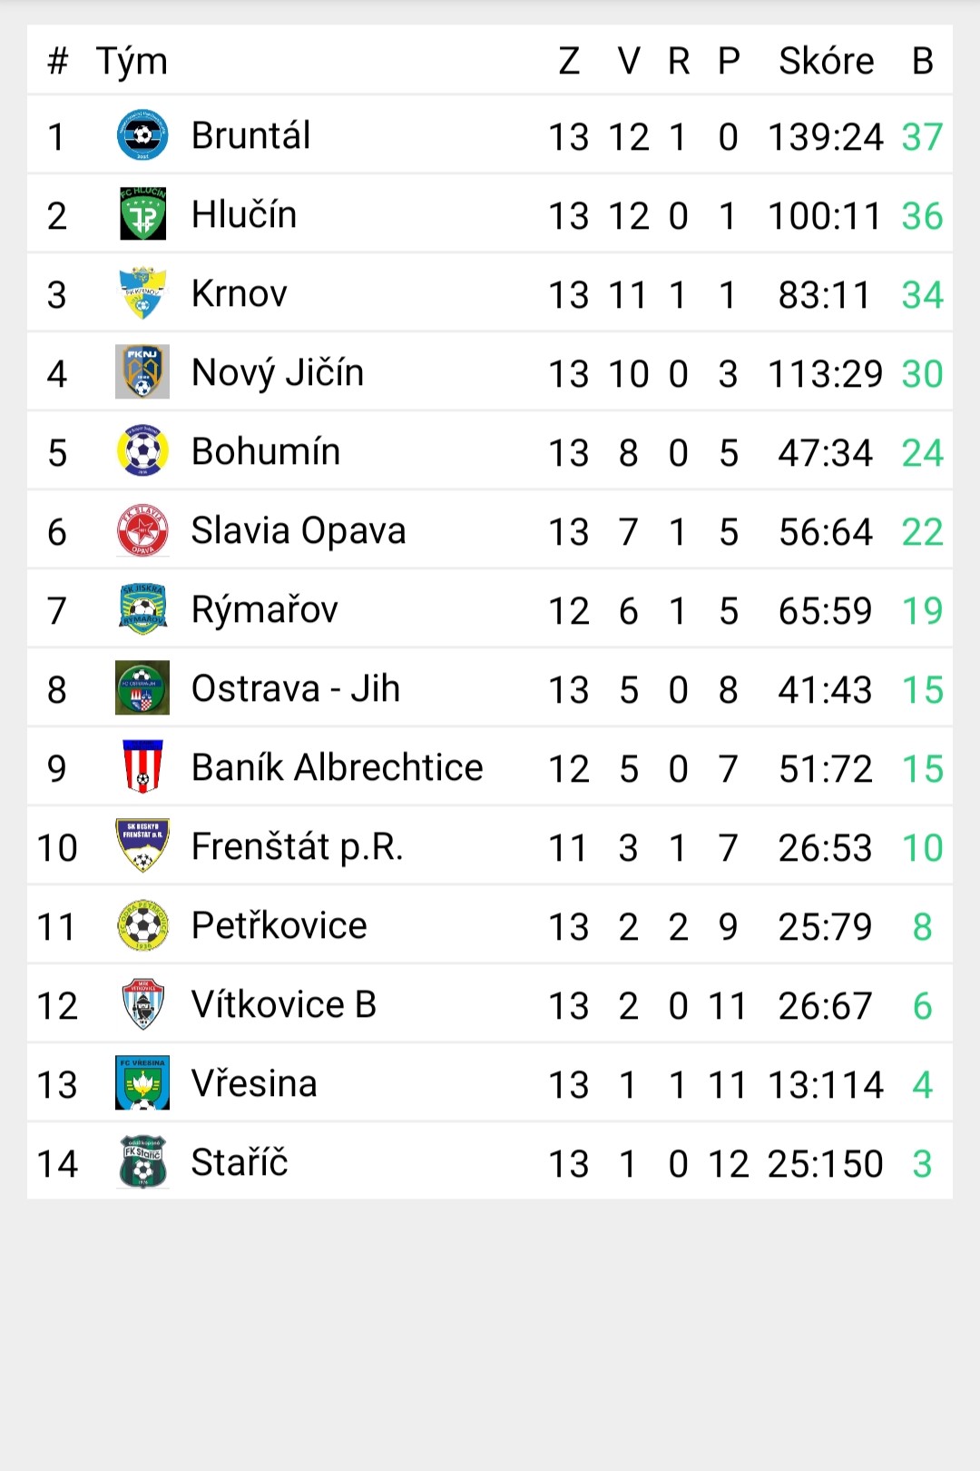This screenshot has width=980, height=1471.
Task: Click the Tým column header
Action: click(x=132, y=62)
